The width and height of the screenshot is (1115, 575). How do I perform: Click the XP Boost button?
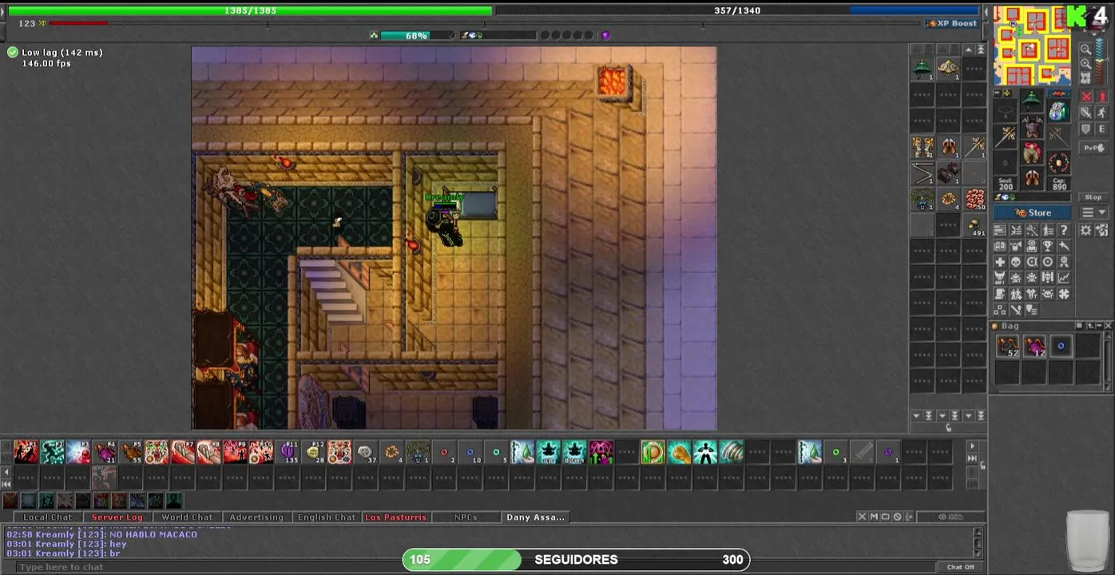[x=951, y=23]
